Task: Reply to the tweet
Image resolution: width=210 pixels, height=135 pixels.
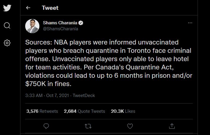Action: pos(46,126)
